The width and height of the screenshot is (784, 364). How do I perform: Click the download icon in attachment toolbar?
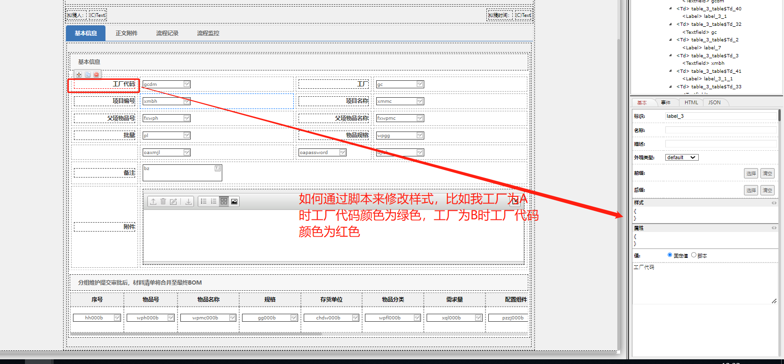[188, 201]
